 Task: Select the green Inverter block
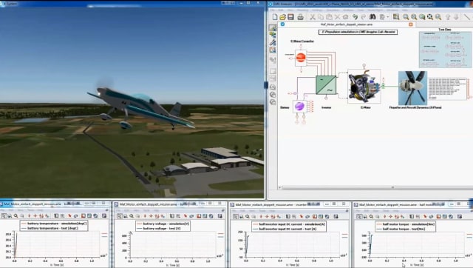[326, 85]
